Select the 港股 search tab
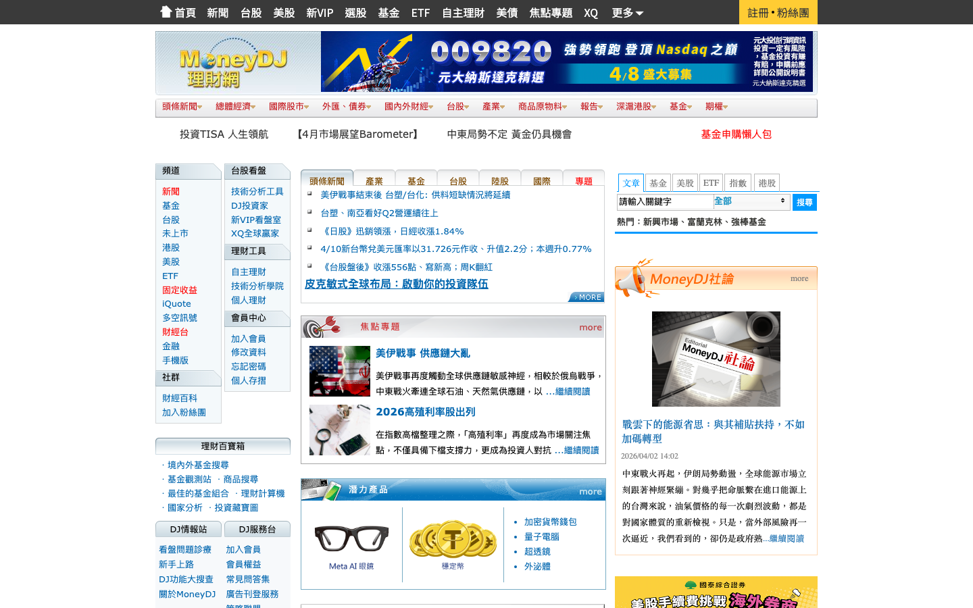 [x=767, y=182]
